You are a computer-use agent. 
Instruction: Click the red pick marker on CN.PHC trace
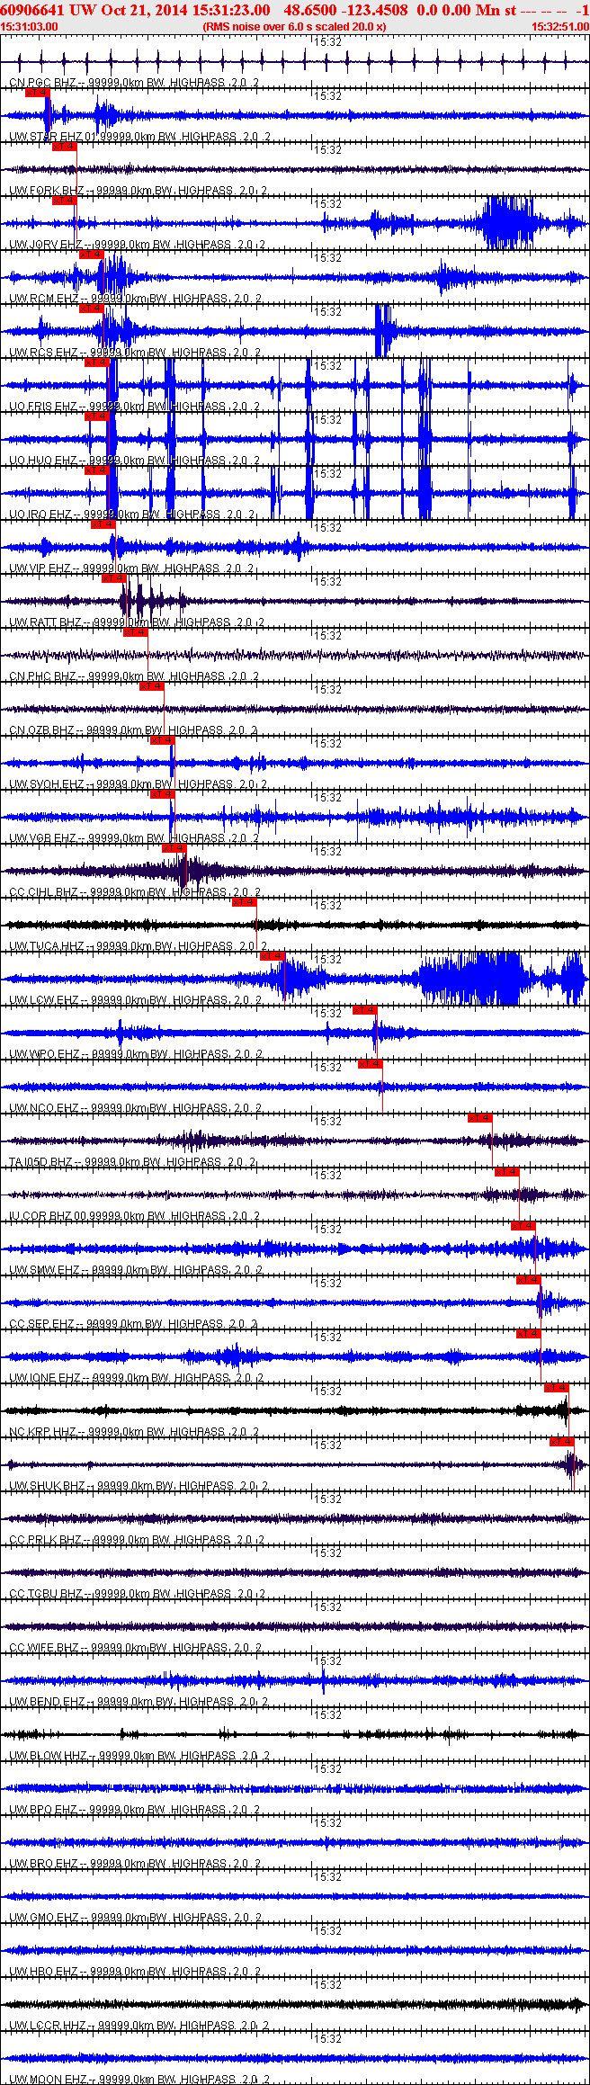pos(135,632)
